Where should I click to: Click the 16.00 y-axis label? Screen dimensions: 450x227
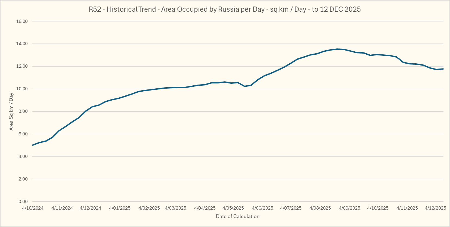[x=22, y=21]
